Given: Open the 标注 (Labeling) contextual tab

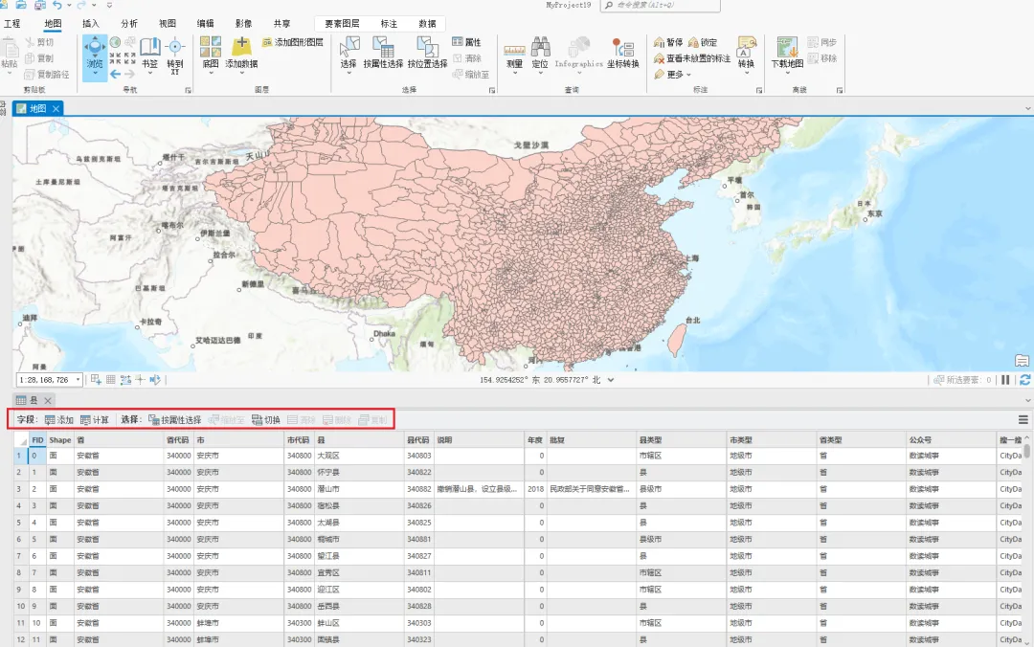Looking at the screenshot, I should pyautogui.click(x=389, y=23).
